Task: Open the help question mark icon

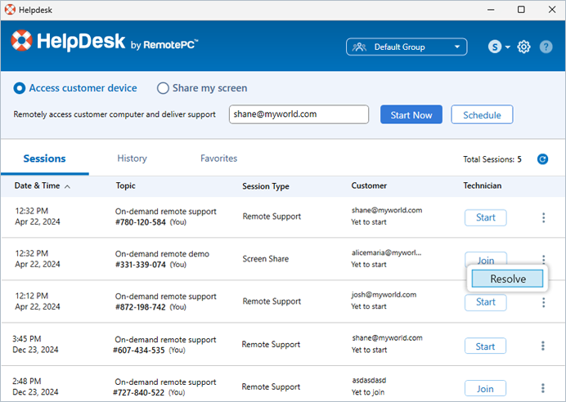Action: 546,47
